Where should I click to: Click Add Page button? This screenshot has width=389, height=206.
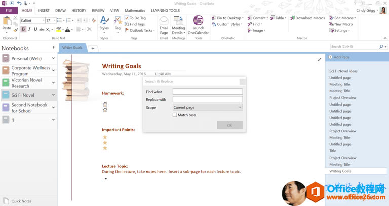339,57
